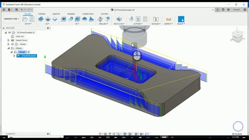Image resolution: width=249 pixels, height=140 pixels.
Task: Click the Undo arrow
Action: pos(22,10)
